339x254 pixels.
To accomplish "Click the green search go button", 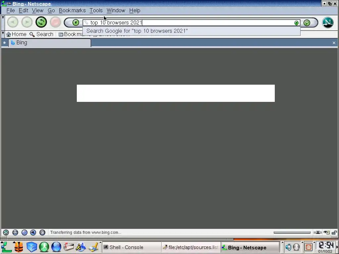I will [307, 23].
